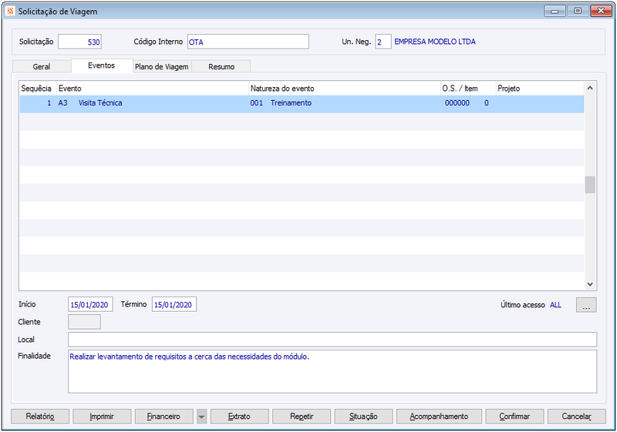
Task: Click the Cliente code field
Action: 84,322
